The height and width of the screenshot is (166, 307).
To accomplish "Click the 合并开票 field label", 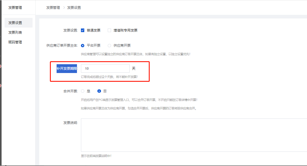I will (x=70, y=91).
